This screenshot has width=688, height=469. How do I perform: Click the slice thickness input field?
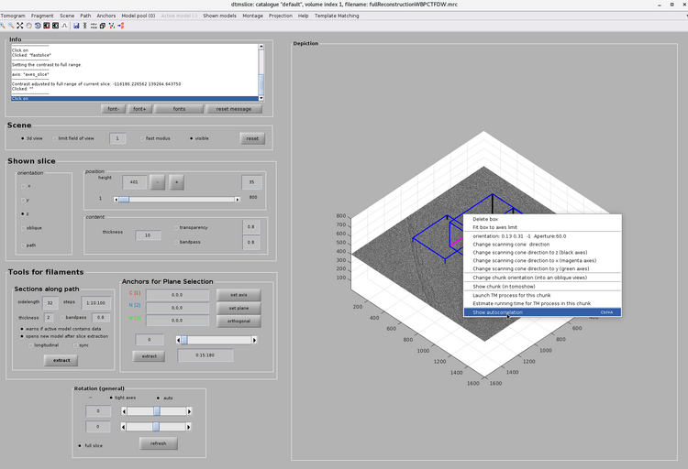pyautogui.click(x=147, y=235)
